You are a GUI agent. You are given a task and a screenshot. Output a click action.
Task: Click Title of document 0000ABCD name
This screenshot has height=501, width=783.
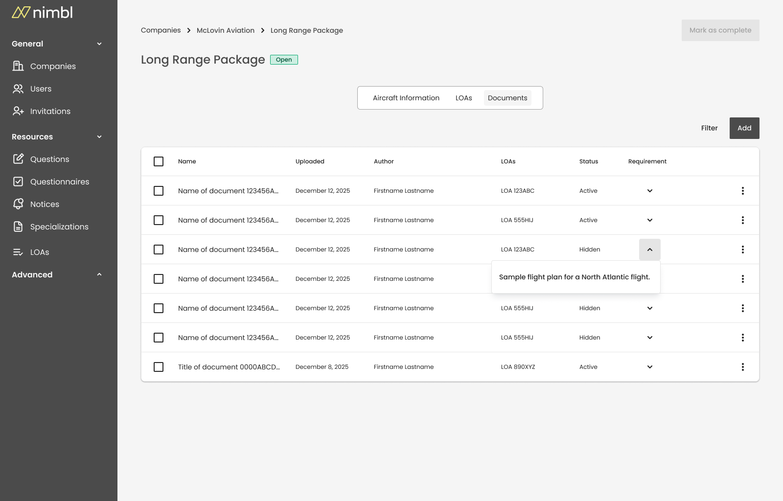(229, 367)
